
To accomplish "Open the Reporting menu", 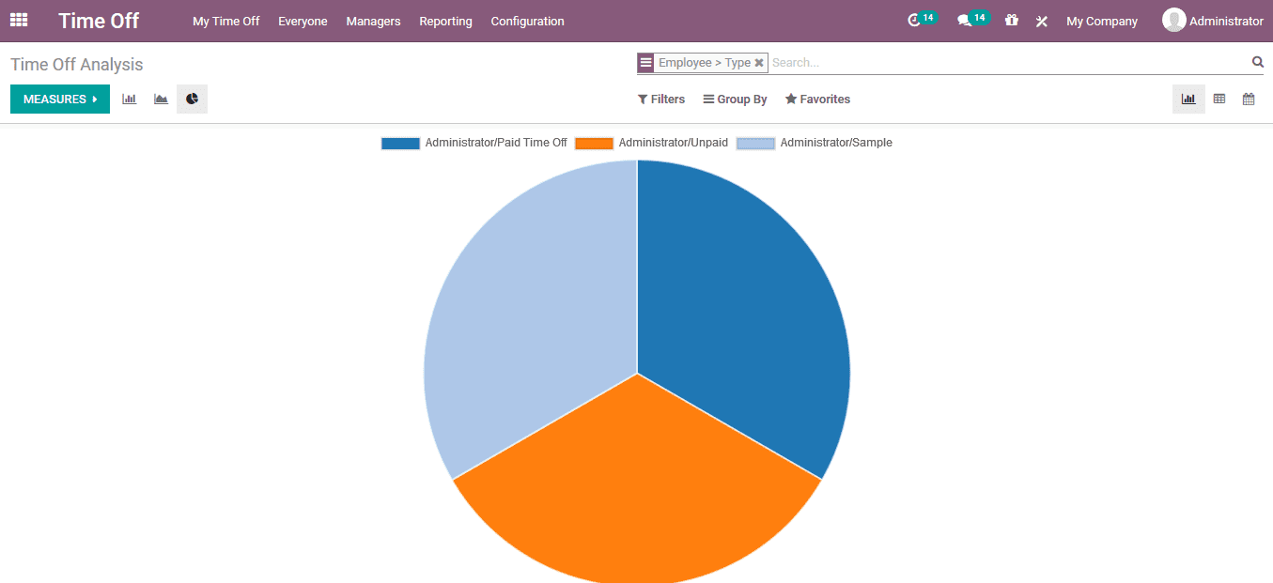I will pyautogui.click(x=445, y=21).
